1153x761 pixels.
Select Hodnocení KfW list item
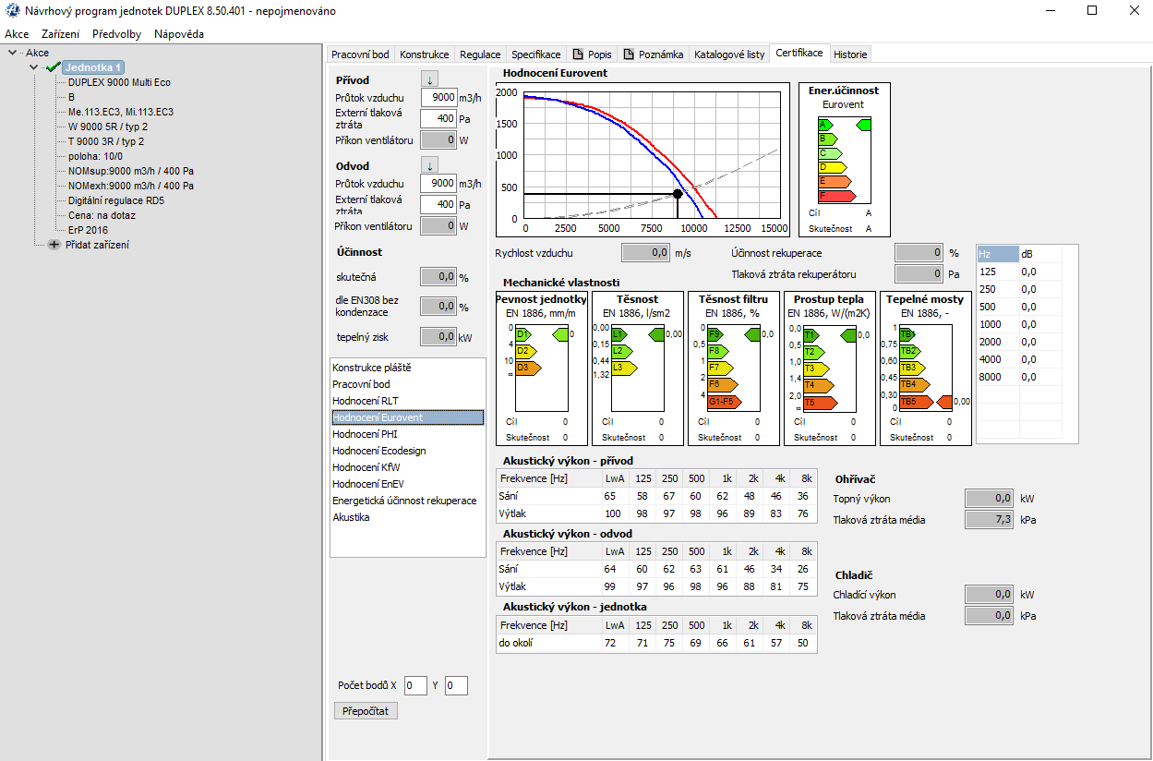(x=407, y=467)
